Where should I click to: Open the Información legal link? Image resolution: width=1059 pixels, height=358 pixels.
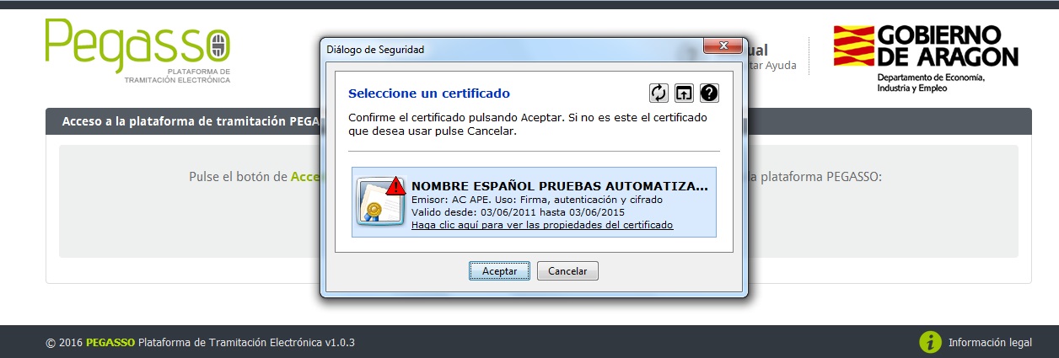[990, 343]
